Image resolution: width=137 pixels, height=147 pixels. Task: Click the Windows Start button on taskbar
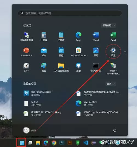coord(22,143)
